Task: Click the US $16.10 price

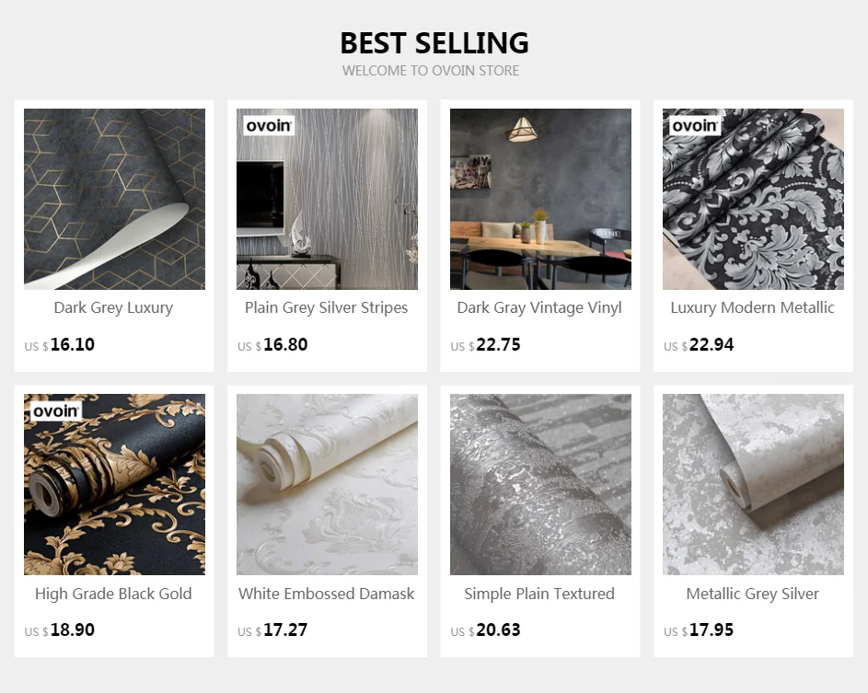Action: (59, 345)
